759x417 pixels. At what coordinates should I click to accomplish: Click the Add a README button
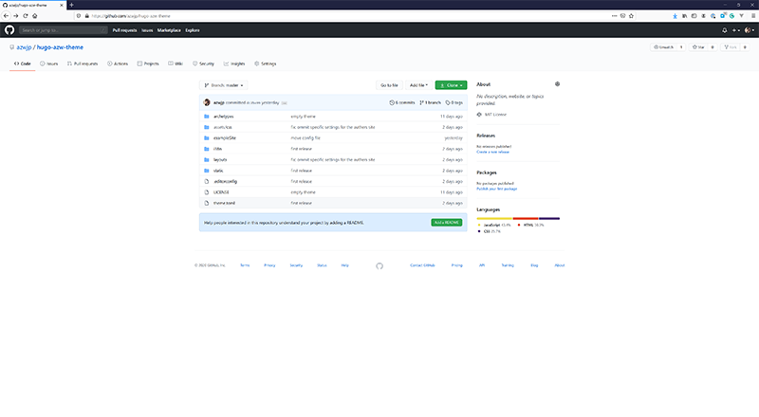coord(446,223)
